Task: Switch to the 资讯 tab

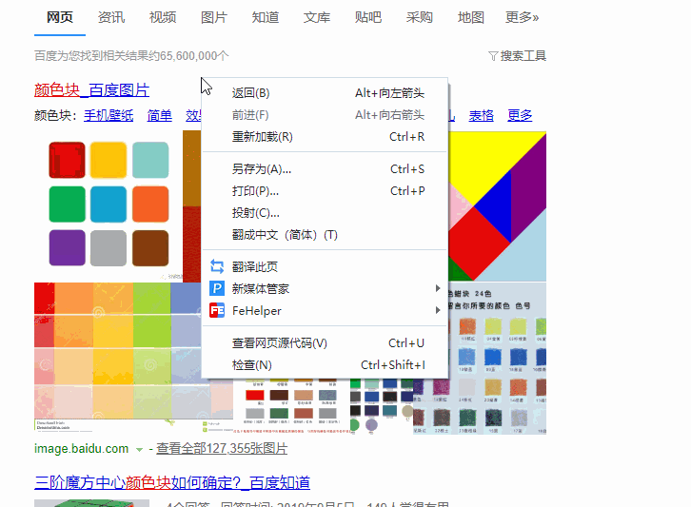Action: 111,18
